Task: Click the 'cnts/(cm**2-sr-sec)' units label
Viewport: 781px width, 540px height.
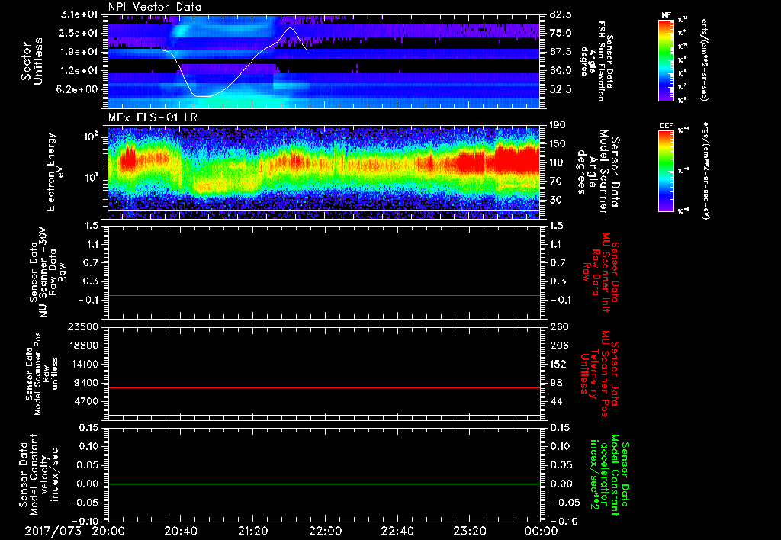Action: (704, 59)
